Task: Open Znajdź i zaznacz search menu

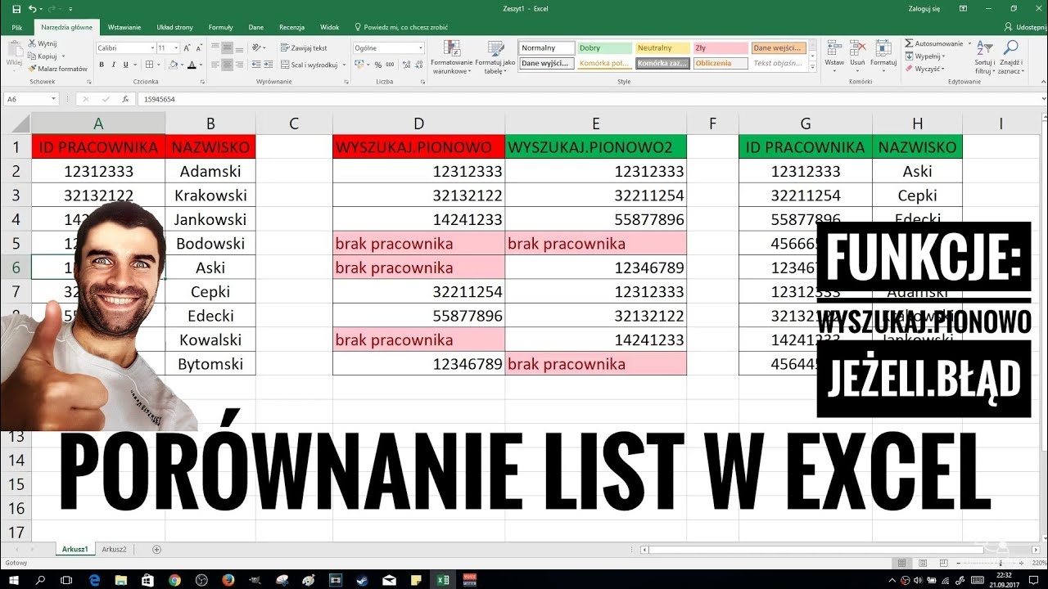Action: pos(1010,56)
